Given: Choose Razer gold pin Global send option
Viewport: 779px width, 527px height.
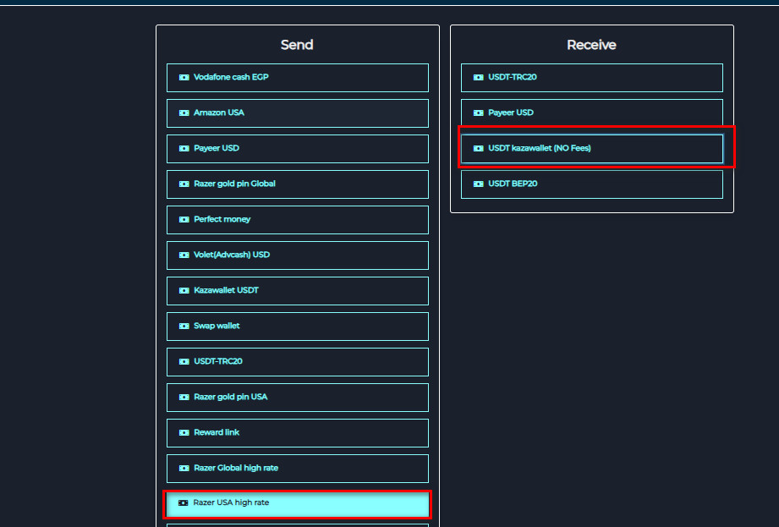Looking at the screenshot, I should click(297, 184).
